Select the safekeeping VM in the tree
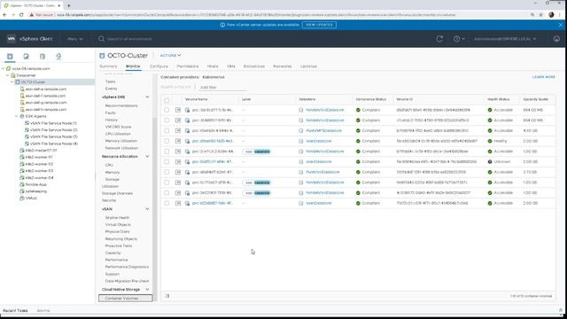This screenshot has width=567, height=319. (36, 191)
